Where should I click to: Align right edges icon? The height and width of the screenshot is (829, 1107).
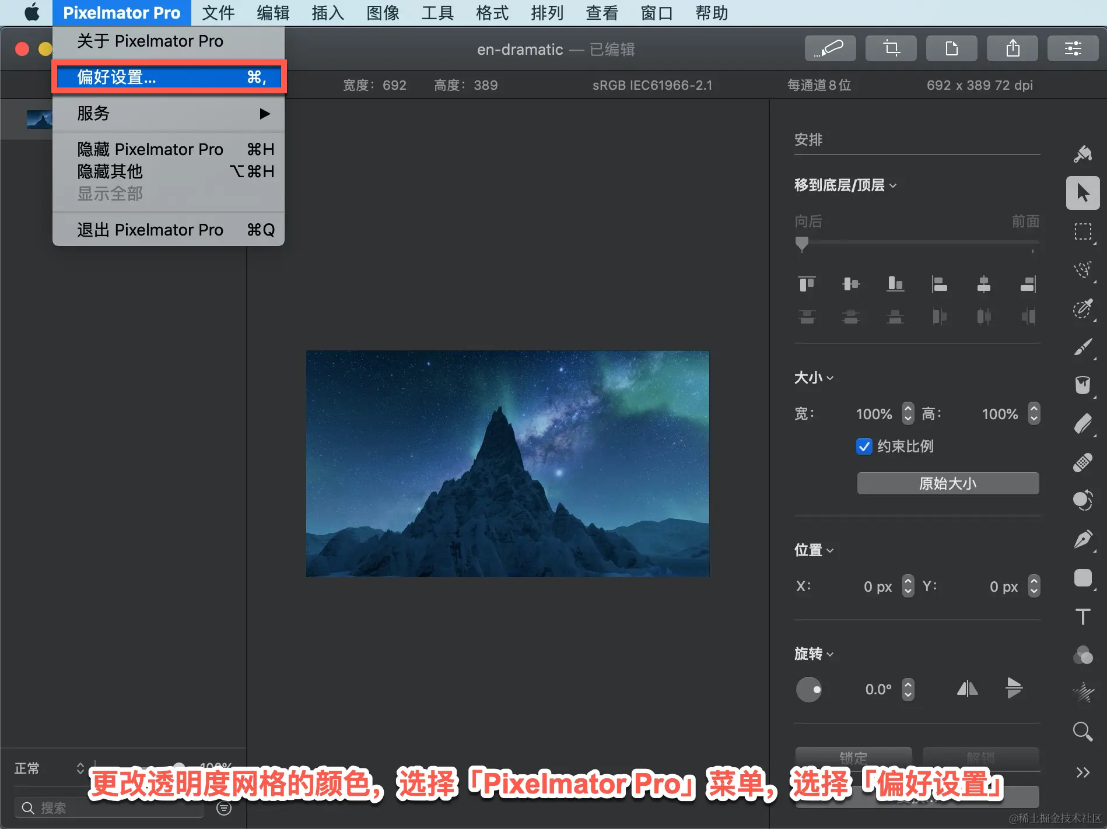[x=1028, y=284]
